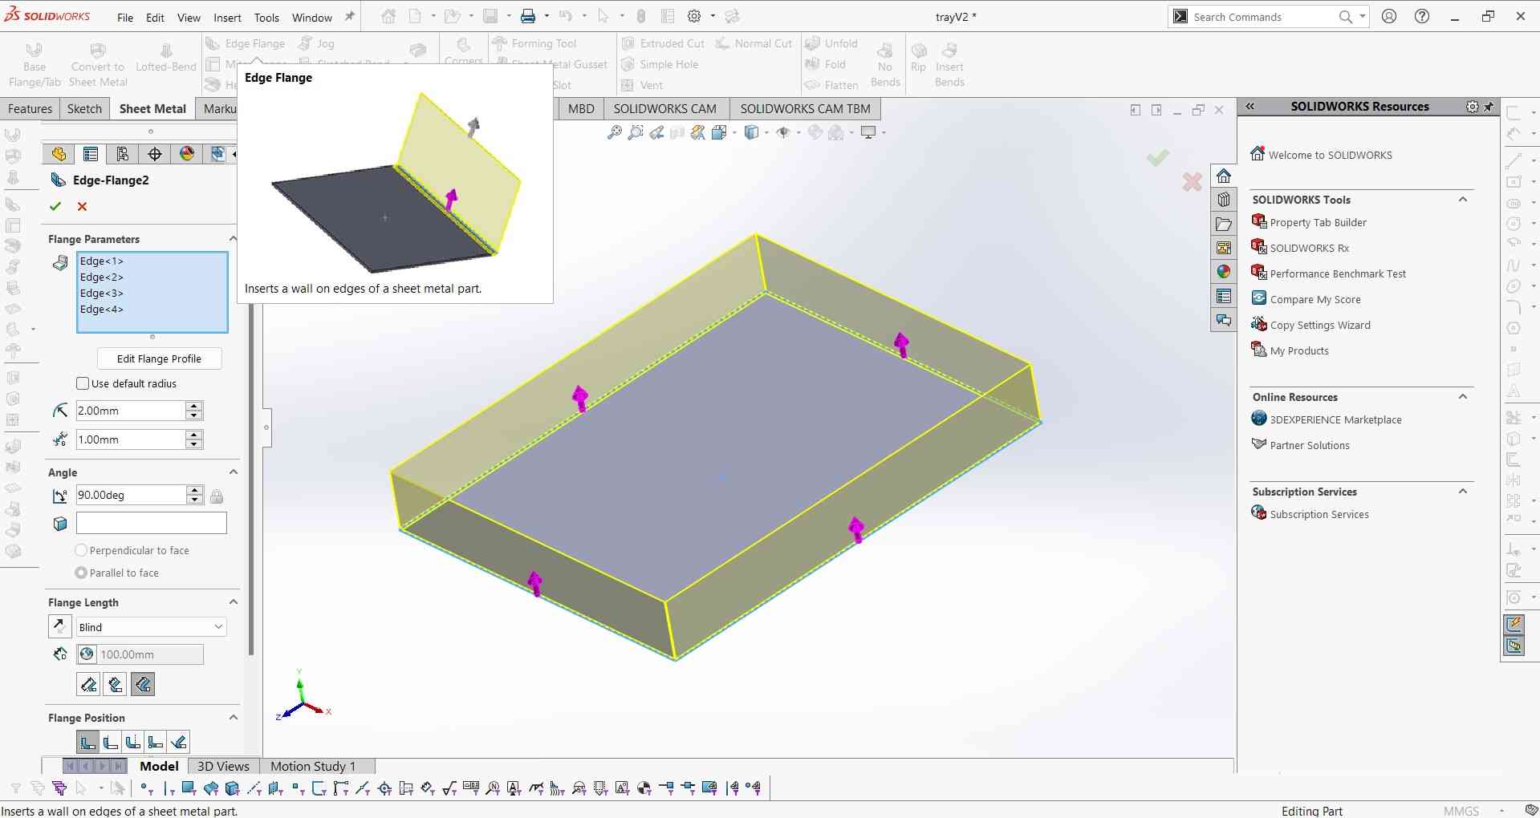The image size is (1540, 818).
Task: Toggle Use default radius checkbox
Action: click(83, 383)
